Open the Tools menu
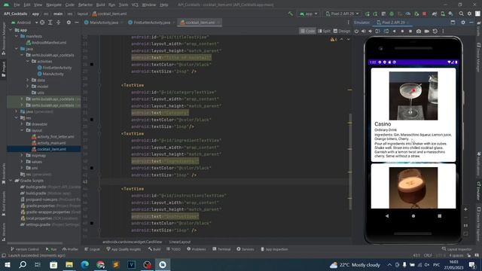The height and width of the screenshot is (271, 482). (x=124, y=5)
